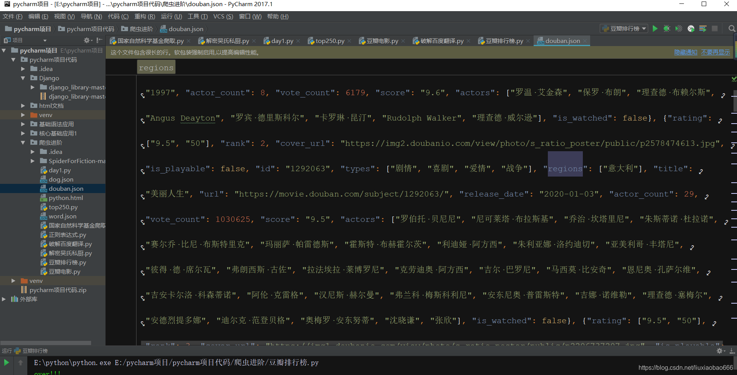This screenshot has width=737, height=375.
Task: Collapse the Django folder arrow
Action: click(x=23, y=78)
